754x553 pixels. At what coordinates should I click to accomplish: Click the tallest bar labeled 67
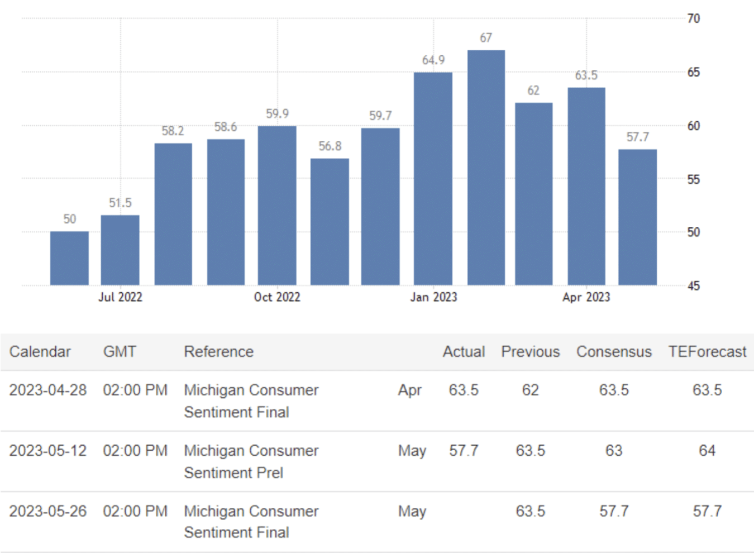(486, 168)
